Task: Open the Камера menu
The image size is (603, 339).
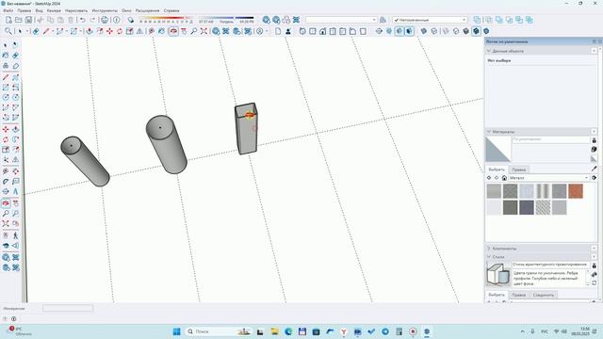Action: pyautogui.click(x=54, y=10)
